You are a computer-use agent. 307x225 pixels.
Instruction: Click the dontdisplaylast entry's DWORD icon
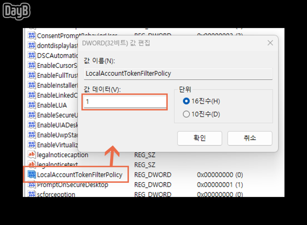32,45
